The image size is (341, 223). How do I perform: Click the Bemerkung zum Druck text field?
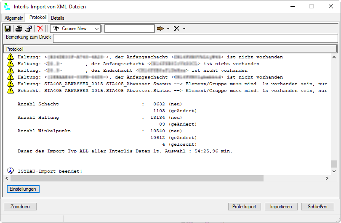(195, 38)
